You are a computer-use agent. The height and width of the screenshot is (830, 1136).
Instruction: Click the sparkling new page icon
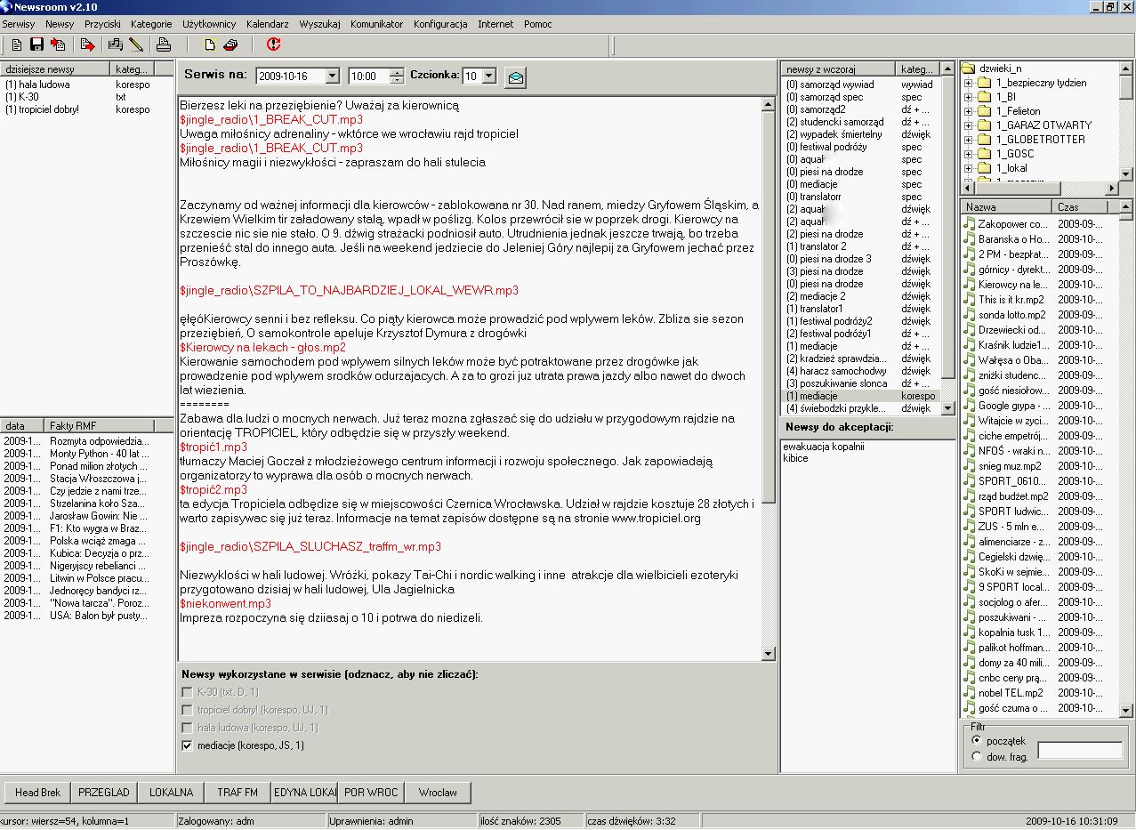[210, 44]
